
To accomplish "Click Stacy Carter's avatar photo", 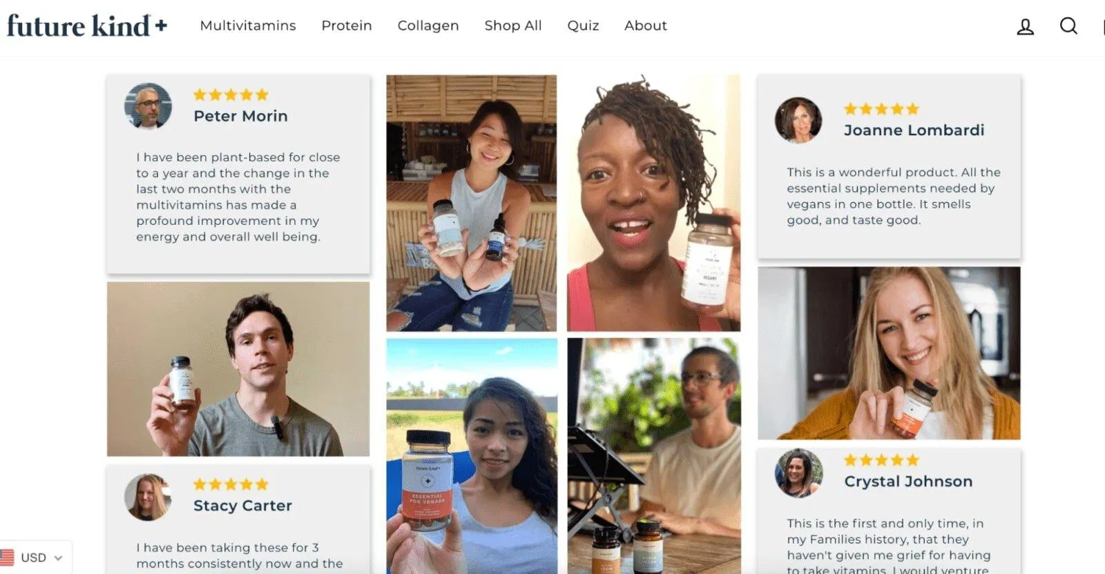I will point(148,497).
